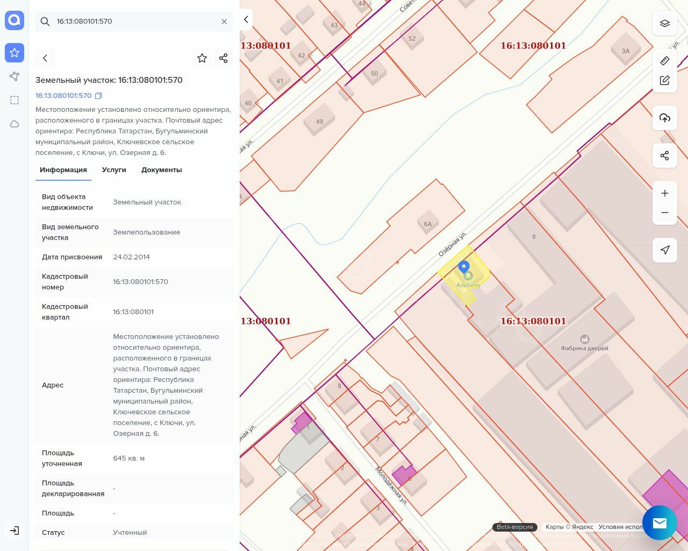Share the map via the toolbar share icon

pos(665,156)
